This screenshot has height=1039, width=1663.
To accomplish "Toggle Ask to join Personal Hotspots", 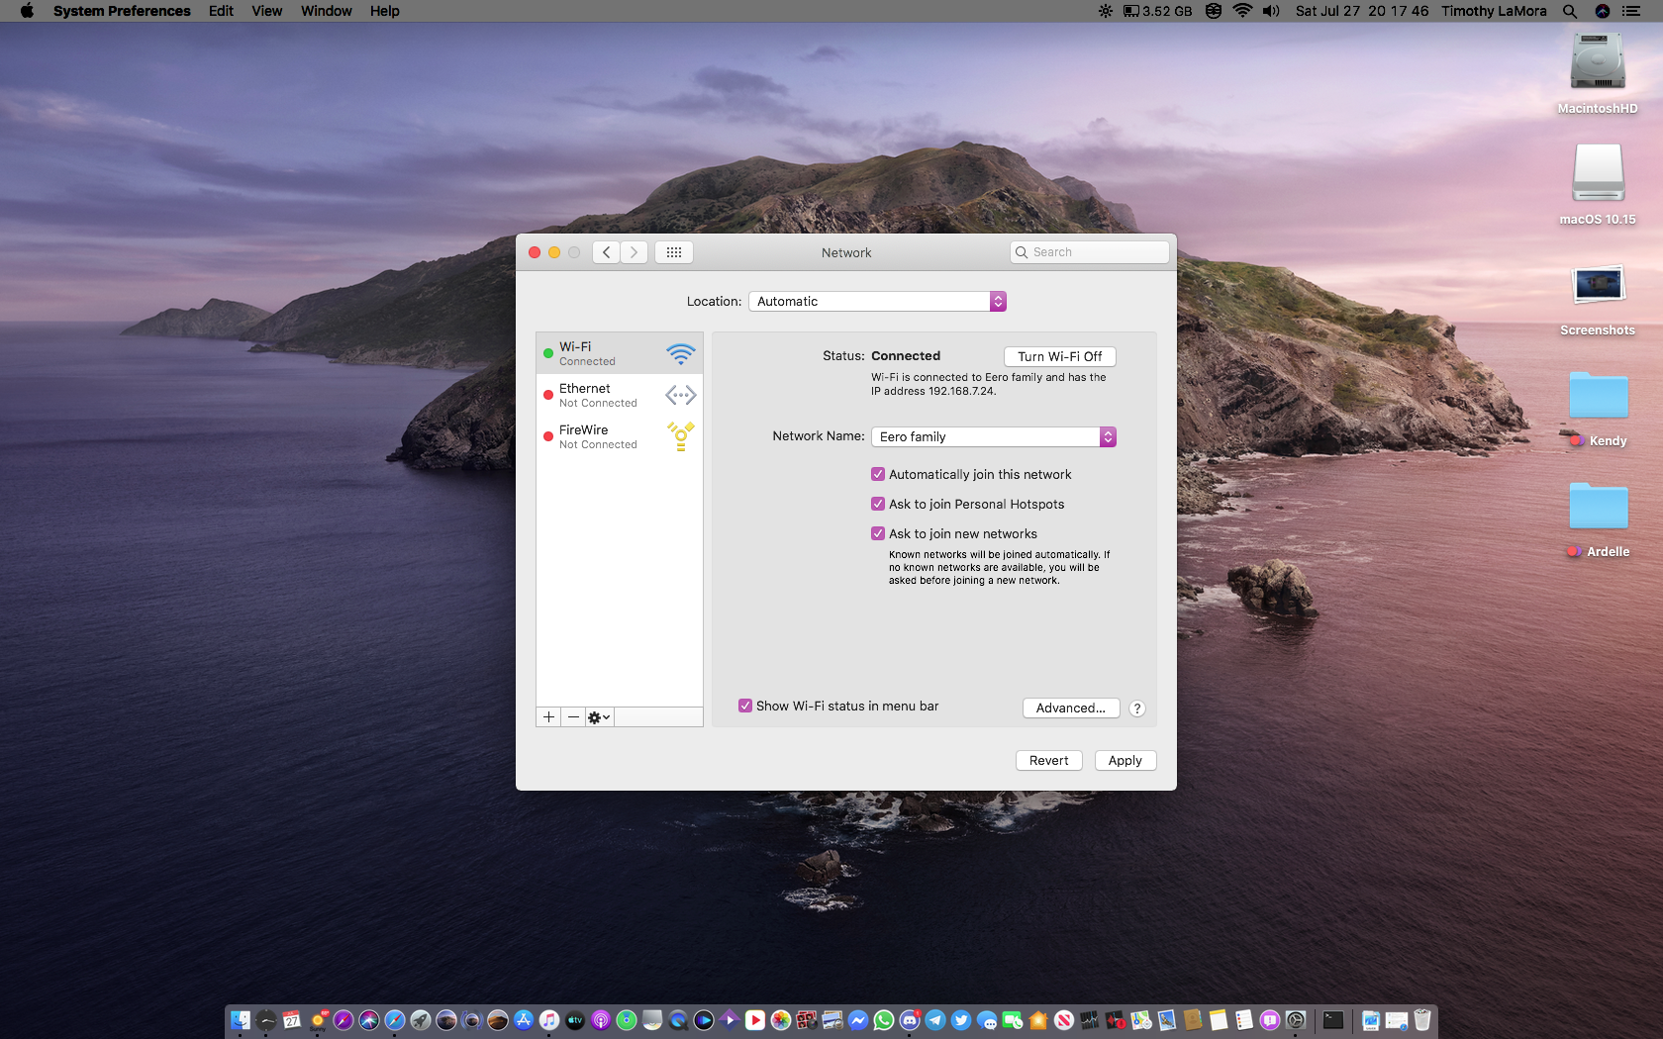I will (878, 504).
